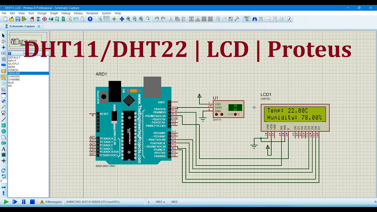The image size is (377, 212).
Task: Click the Zoom Out magnifier icon
Action: [135, 19]
